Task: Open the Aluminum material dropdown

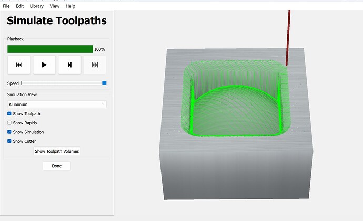Action: 57,104
